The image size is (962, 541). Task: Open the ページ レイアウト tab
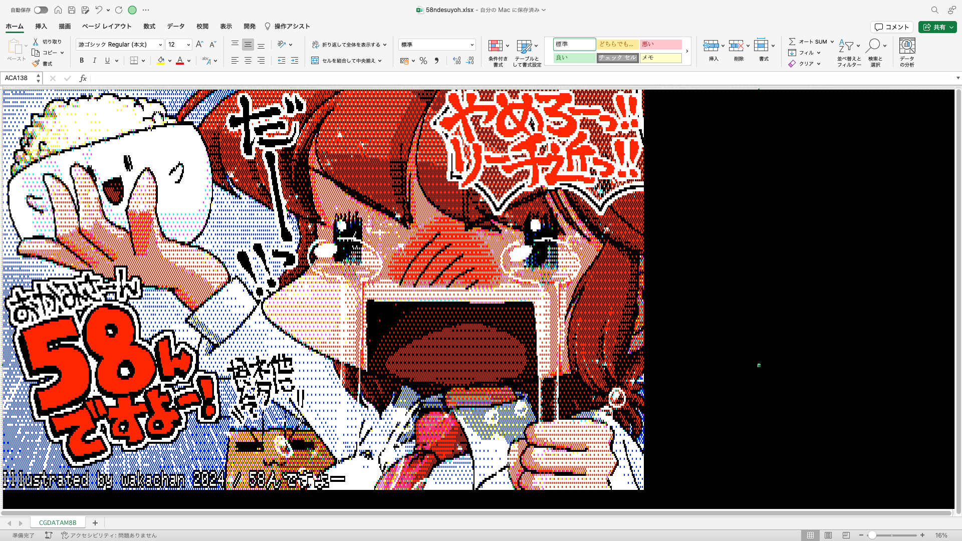tap(107, 26)
